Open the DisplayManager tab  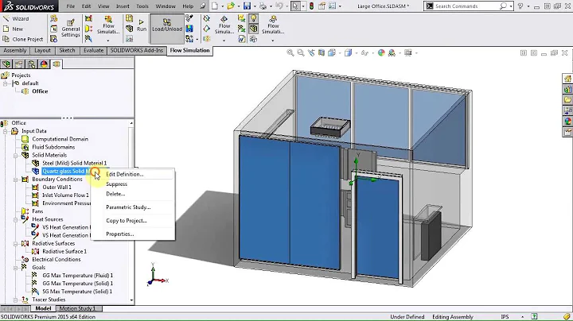[x=44, y=64]
